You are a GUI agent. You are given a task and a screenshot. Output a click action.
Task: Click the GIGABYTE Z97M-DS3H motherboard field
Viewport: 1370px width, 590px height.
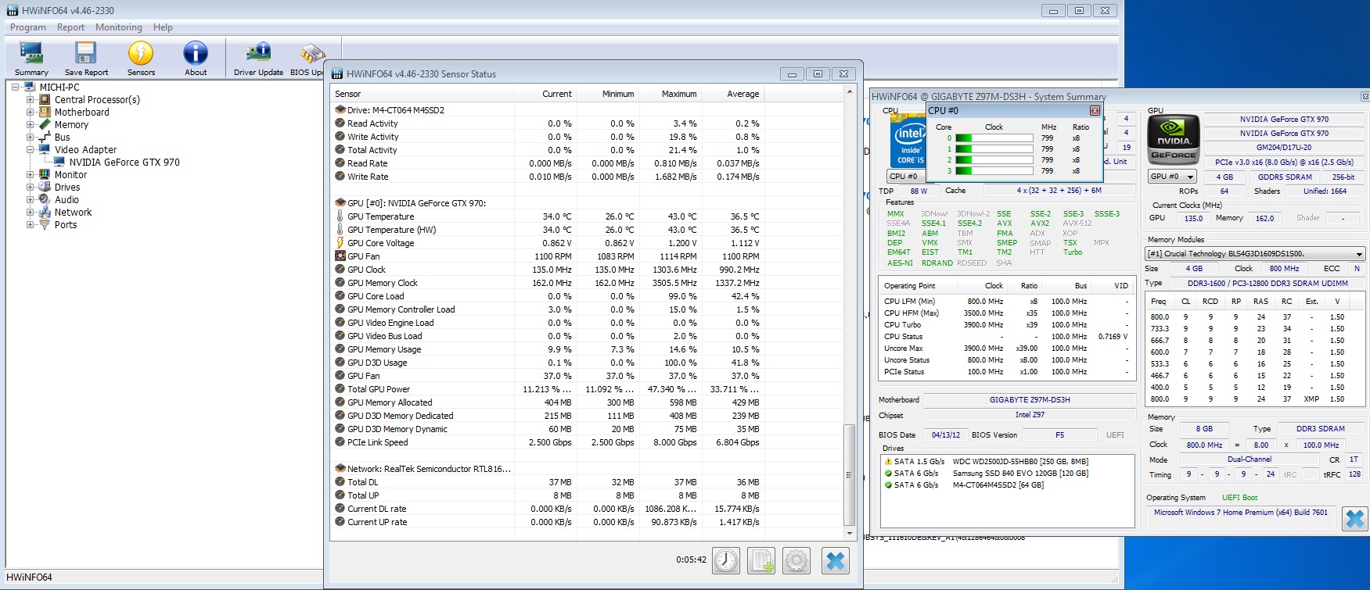point(1030,400)
